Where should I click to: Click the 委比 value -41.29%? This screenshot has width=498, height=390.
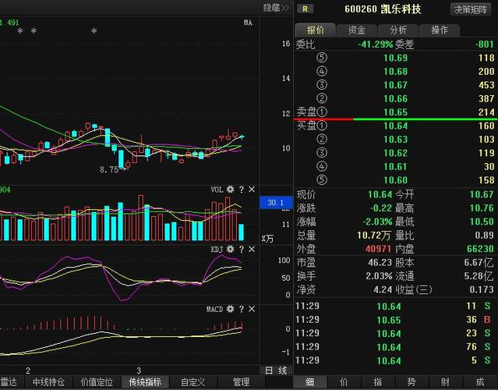coord(376,44)
